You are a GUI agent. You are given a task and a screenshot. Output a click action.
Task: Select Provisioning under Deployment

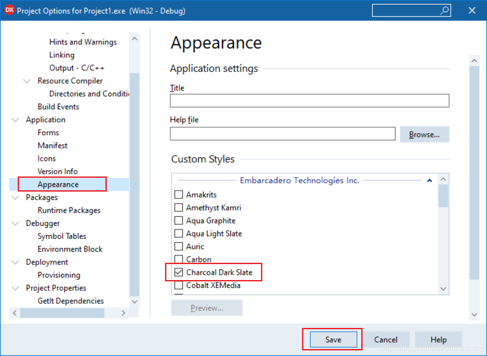59,275
